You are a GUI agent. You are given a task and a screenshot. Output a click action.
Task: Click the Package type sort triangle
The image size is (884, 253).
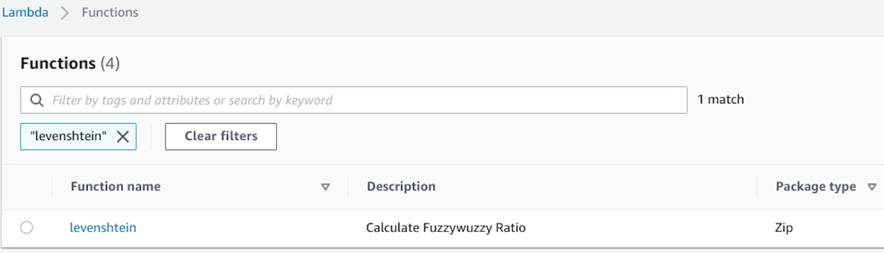click(x=872, y=187)
